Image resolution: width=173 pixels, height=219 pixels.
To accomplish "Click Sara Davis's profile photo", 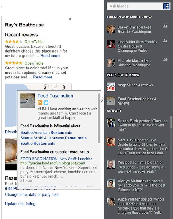I will (111, 142).
